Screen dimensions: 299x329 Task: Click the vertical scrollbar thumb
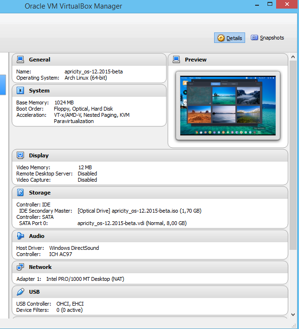coord(293,155)
